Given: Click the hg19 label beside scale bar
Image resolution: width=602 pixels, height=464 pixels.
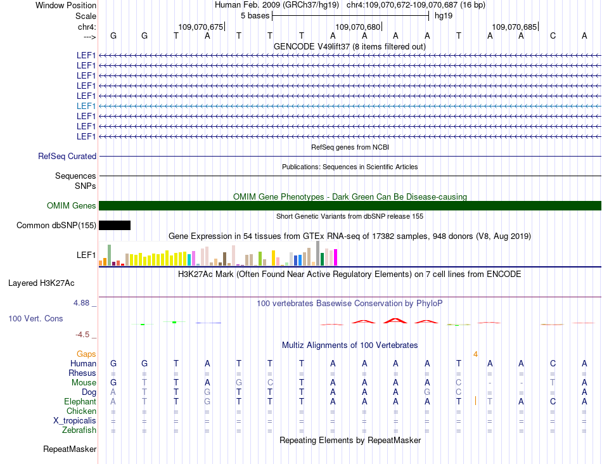Looking at the screenshot, I should coord(444,16).
